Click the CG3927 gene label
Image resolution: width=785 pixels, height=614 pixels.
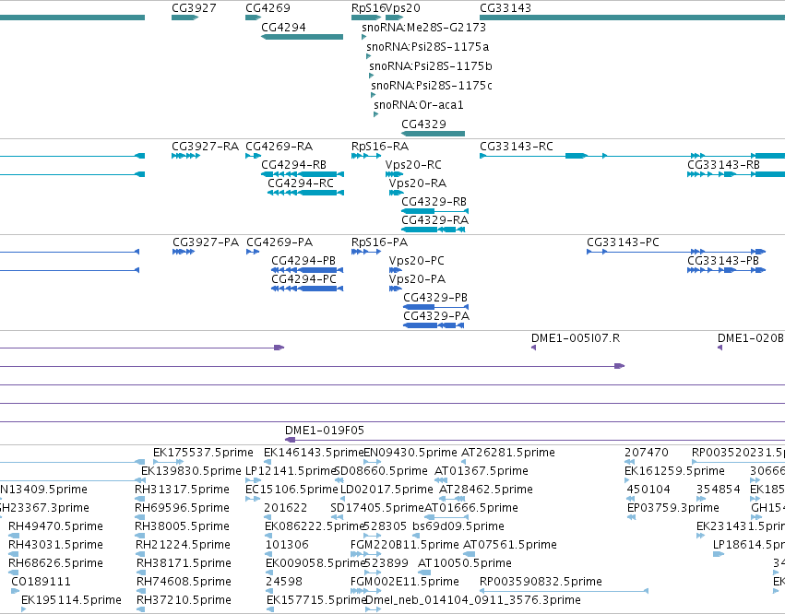tap(194, 8)
